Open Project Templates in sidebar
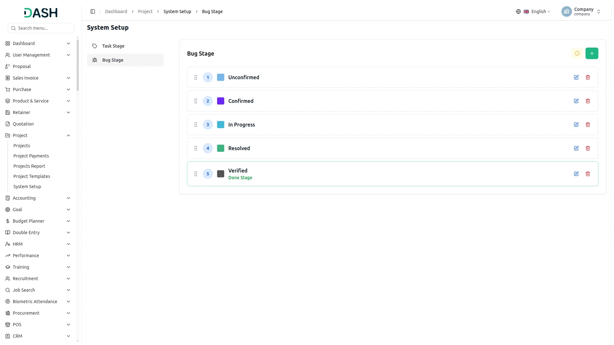Screen dimensions: 614x345 pos(32,176)
